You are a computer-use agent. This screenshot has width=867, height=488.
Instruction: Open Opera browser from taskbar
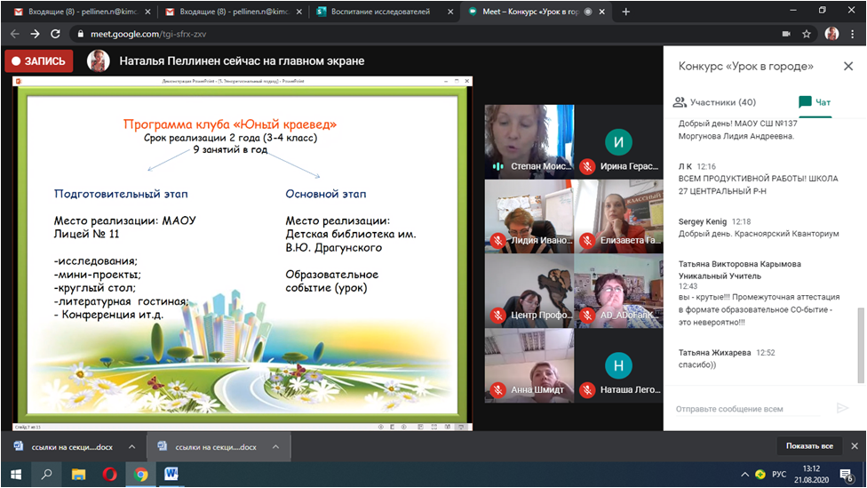click(x=109, y=474)
